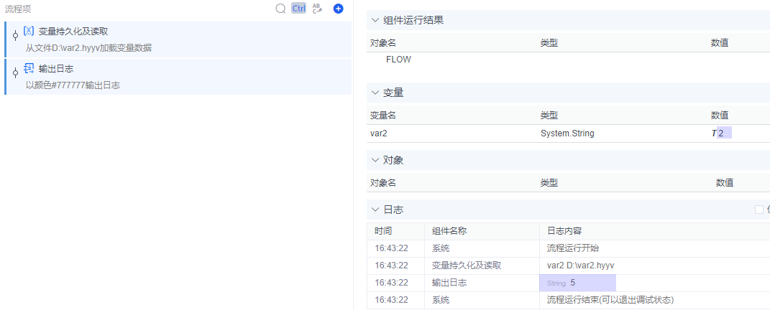This screenshot has width=770, height=310.
Task: Select log content var2 D:\var2.hyyv
Action: tap(580, 266)
